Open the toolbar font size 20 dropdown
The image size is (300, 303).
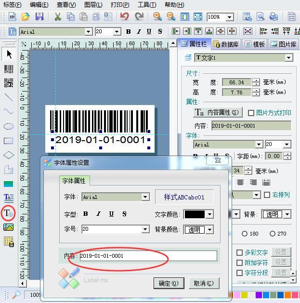point(117,31)
